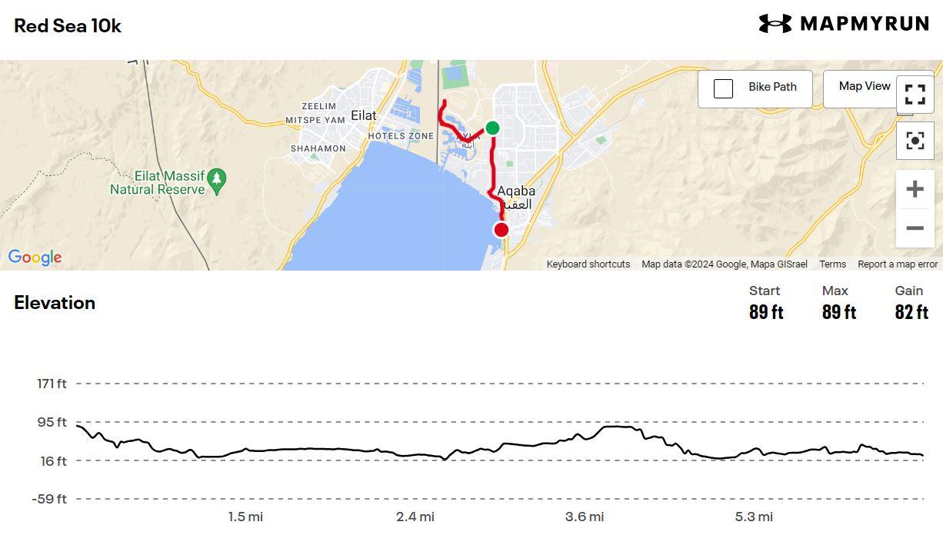
Task: Open the MapMyRun logo homepage
Action: pyautogui.click(x=844, y=24)
